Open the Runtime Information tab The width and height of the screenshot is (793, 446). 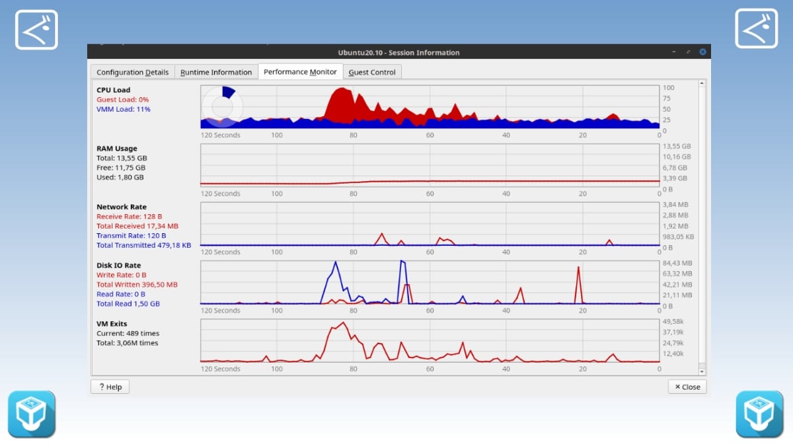[216, 72]
